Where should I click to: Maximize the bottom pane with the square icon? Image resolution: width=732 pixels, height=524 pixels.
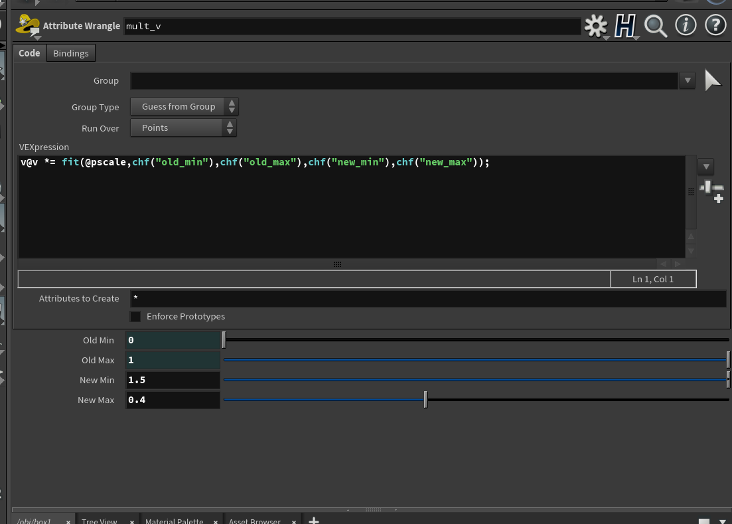[704, 521]
